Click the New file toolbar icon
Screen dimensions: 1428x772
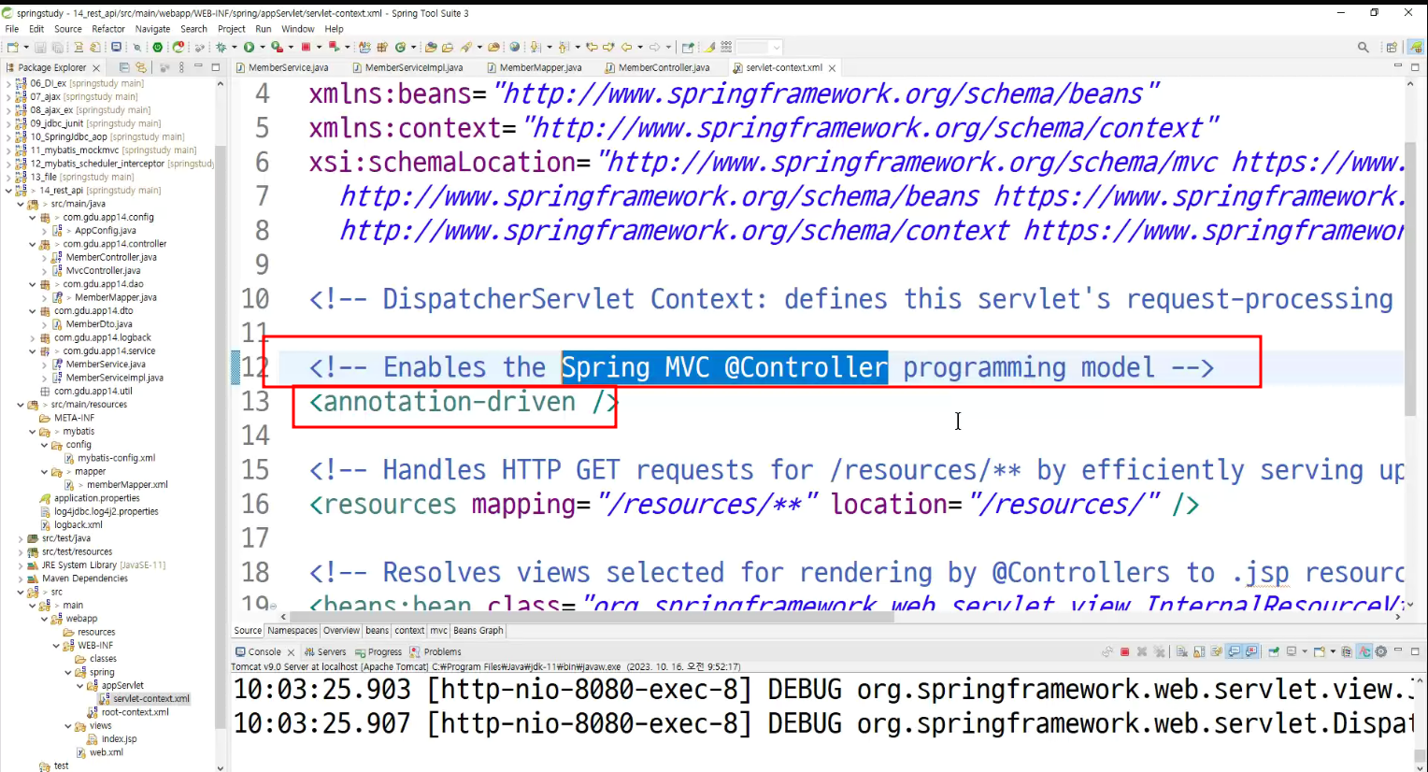pyautogui.click(x=12, y=47)
